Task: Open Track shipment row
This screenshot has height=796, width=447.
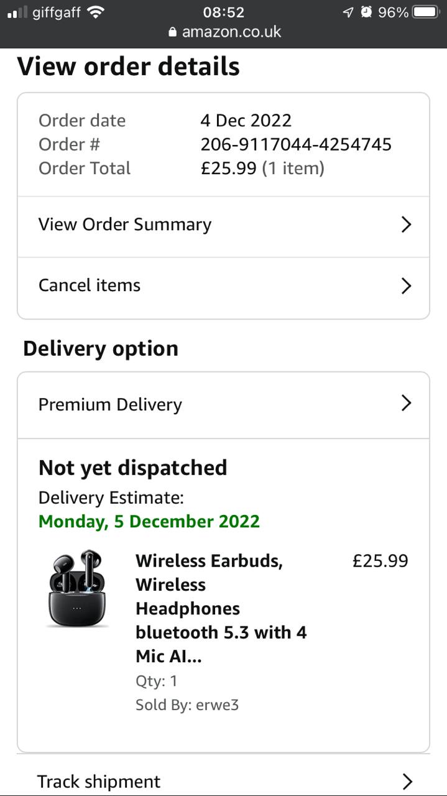Action: (99, 781)
